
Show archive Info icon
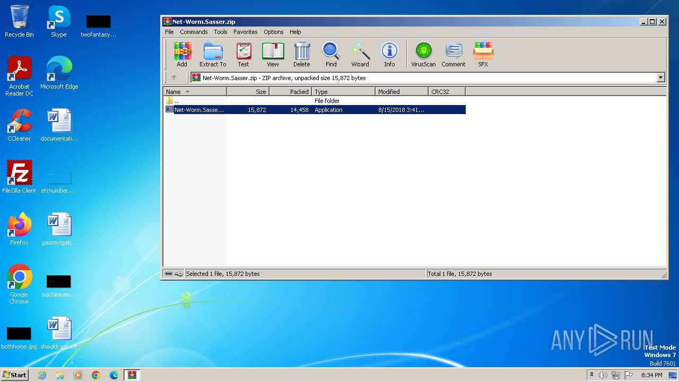tap(389, 55)
